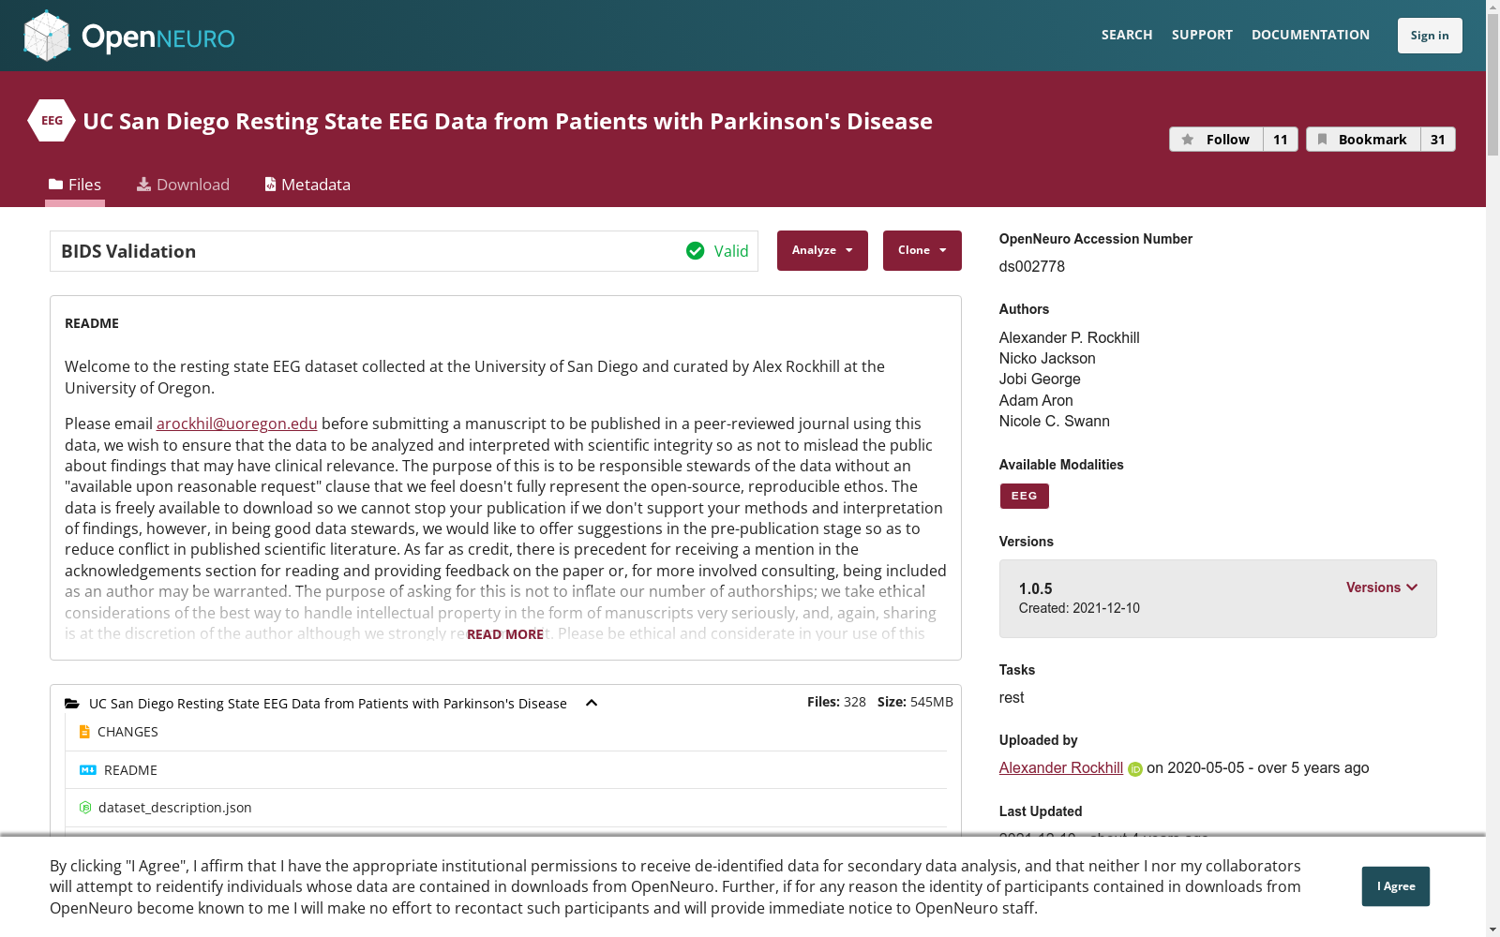Viewport: 1500px width, 937px height.
Task: Open the Analyze dropdown menu
Action: 822,250
